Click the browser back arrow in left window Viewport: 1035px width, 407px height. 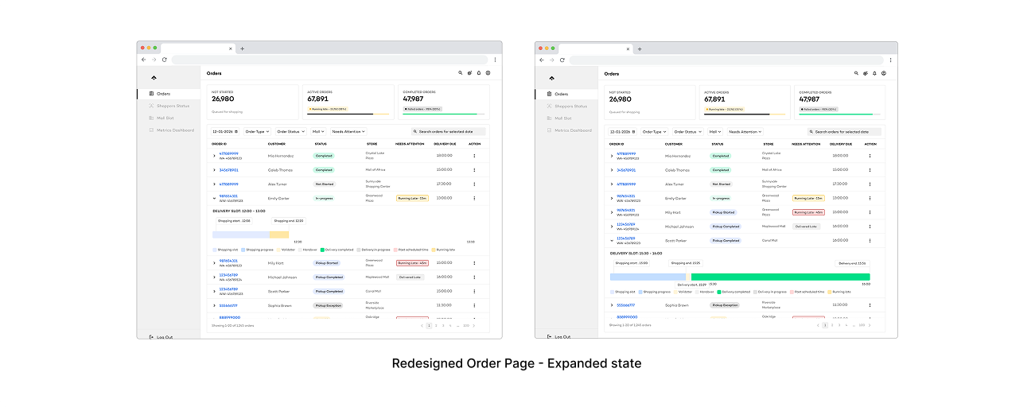tap(144, 60)
